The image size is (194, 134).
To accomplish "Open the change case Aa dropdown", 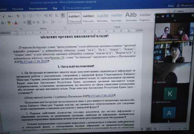I will click(x=10, y=16).
